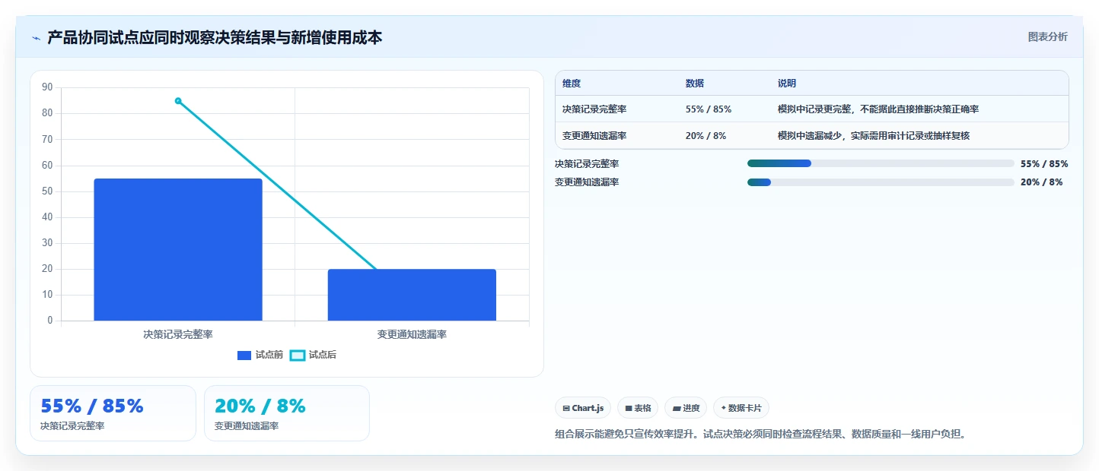The height and width of the screenshot is (471, 1099).
Task: Open the 55% / 85% data card
Action: pos(113,413)
